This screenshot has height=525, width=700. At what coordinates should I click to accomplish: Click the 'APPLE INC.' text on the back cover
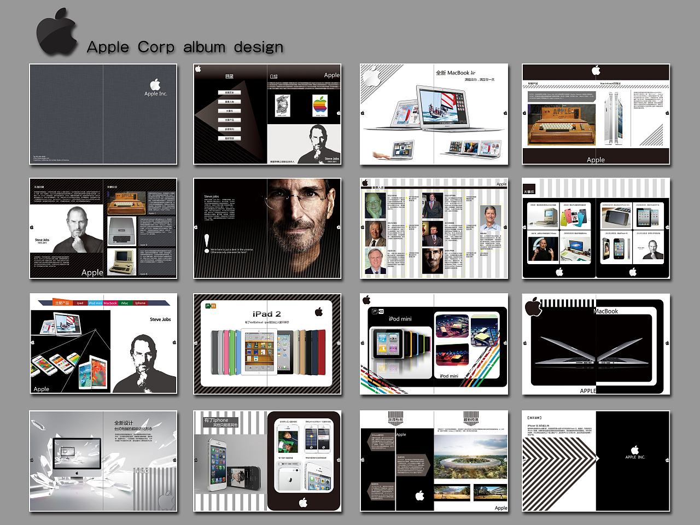pyautogui.click(x=635, y=457)
